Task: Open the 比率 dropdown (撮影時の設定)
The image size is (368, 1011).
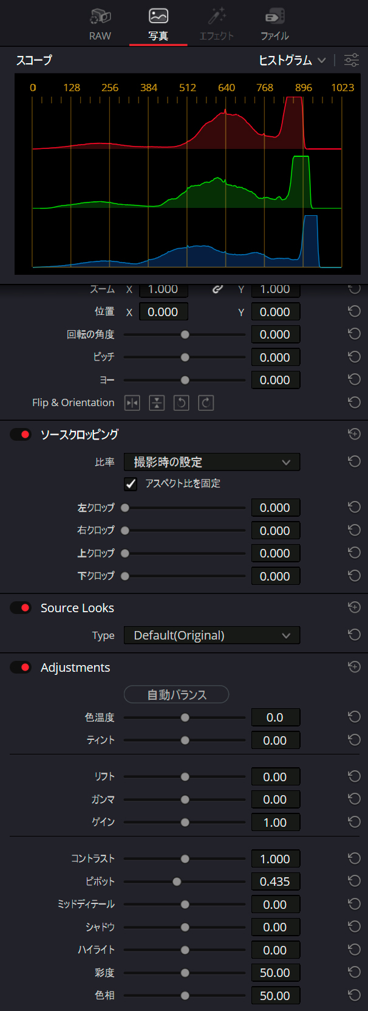Action: [212, 462]
